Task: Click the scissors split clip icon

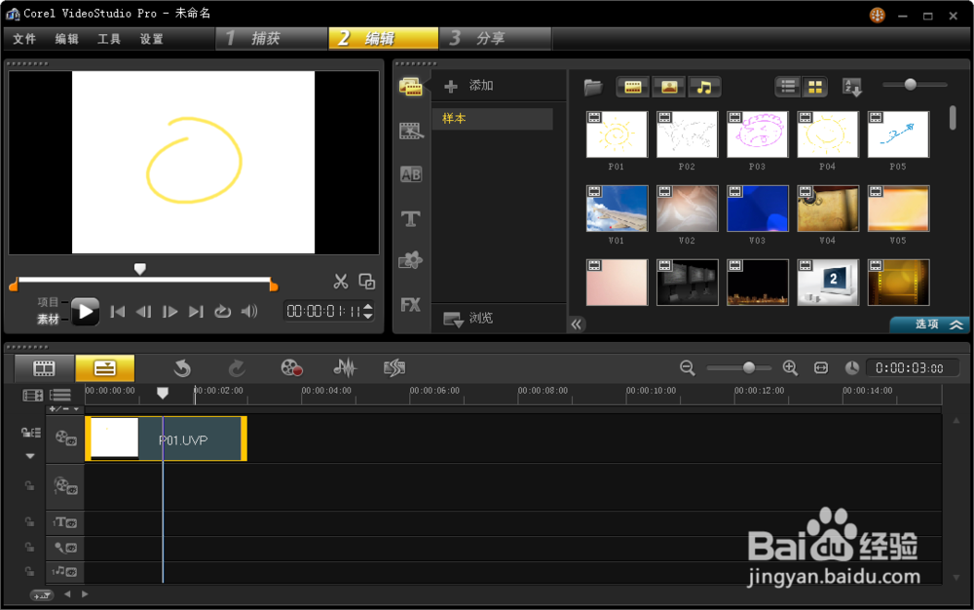Action: (x=340, y=282)
